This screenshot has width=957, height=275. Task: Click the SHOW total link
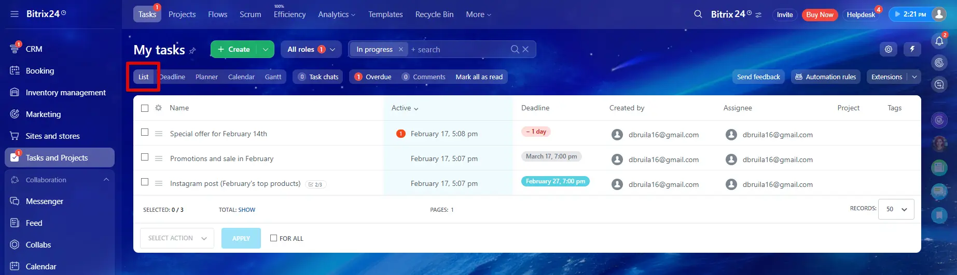246,210
